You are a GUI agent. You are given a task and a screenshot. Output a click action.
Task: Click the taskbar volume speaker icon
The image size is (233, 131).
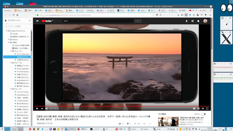[x=196, y=129]
